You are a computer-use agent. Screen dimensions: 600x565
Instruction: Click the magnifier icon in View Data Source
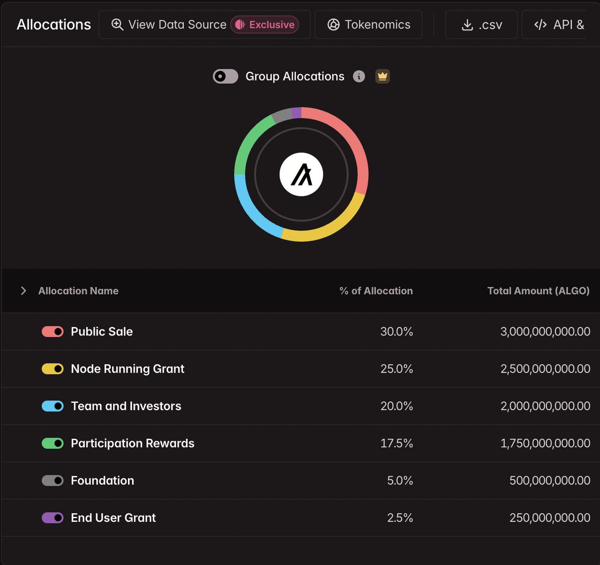[x=117, y=24]
